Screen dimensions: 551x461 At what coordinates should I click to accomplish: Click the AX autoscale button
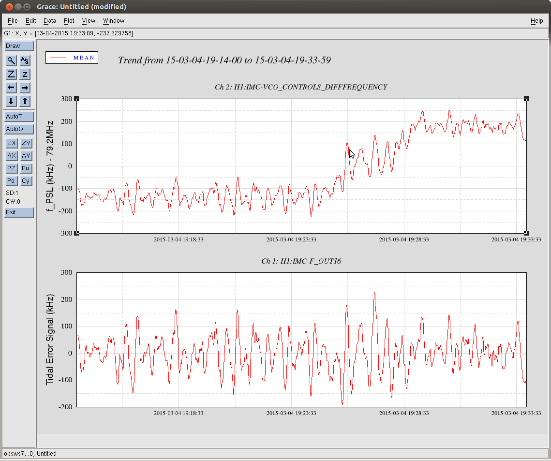click(12, 156)
